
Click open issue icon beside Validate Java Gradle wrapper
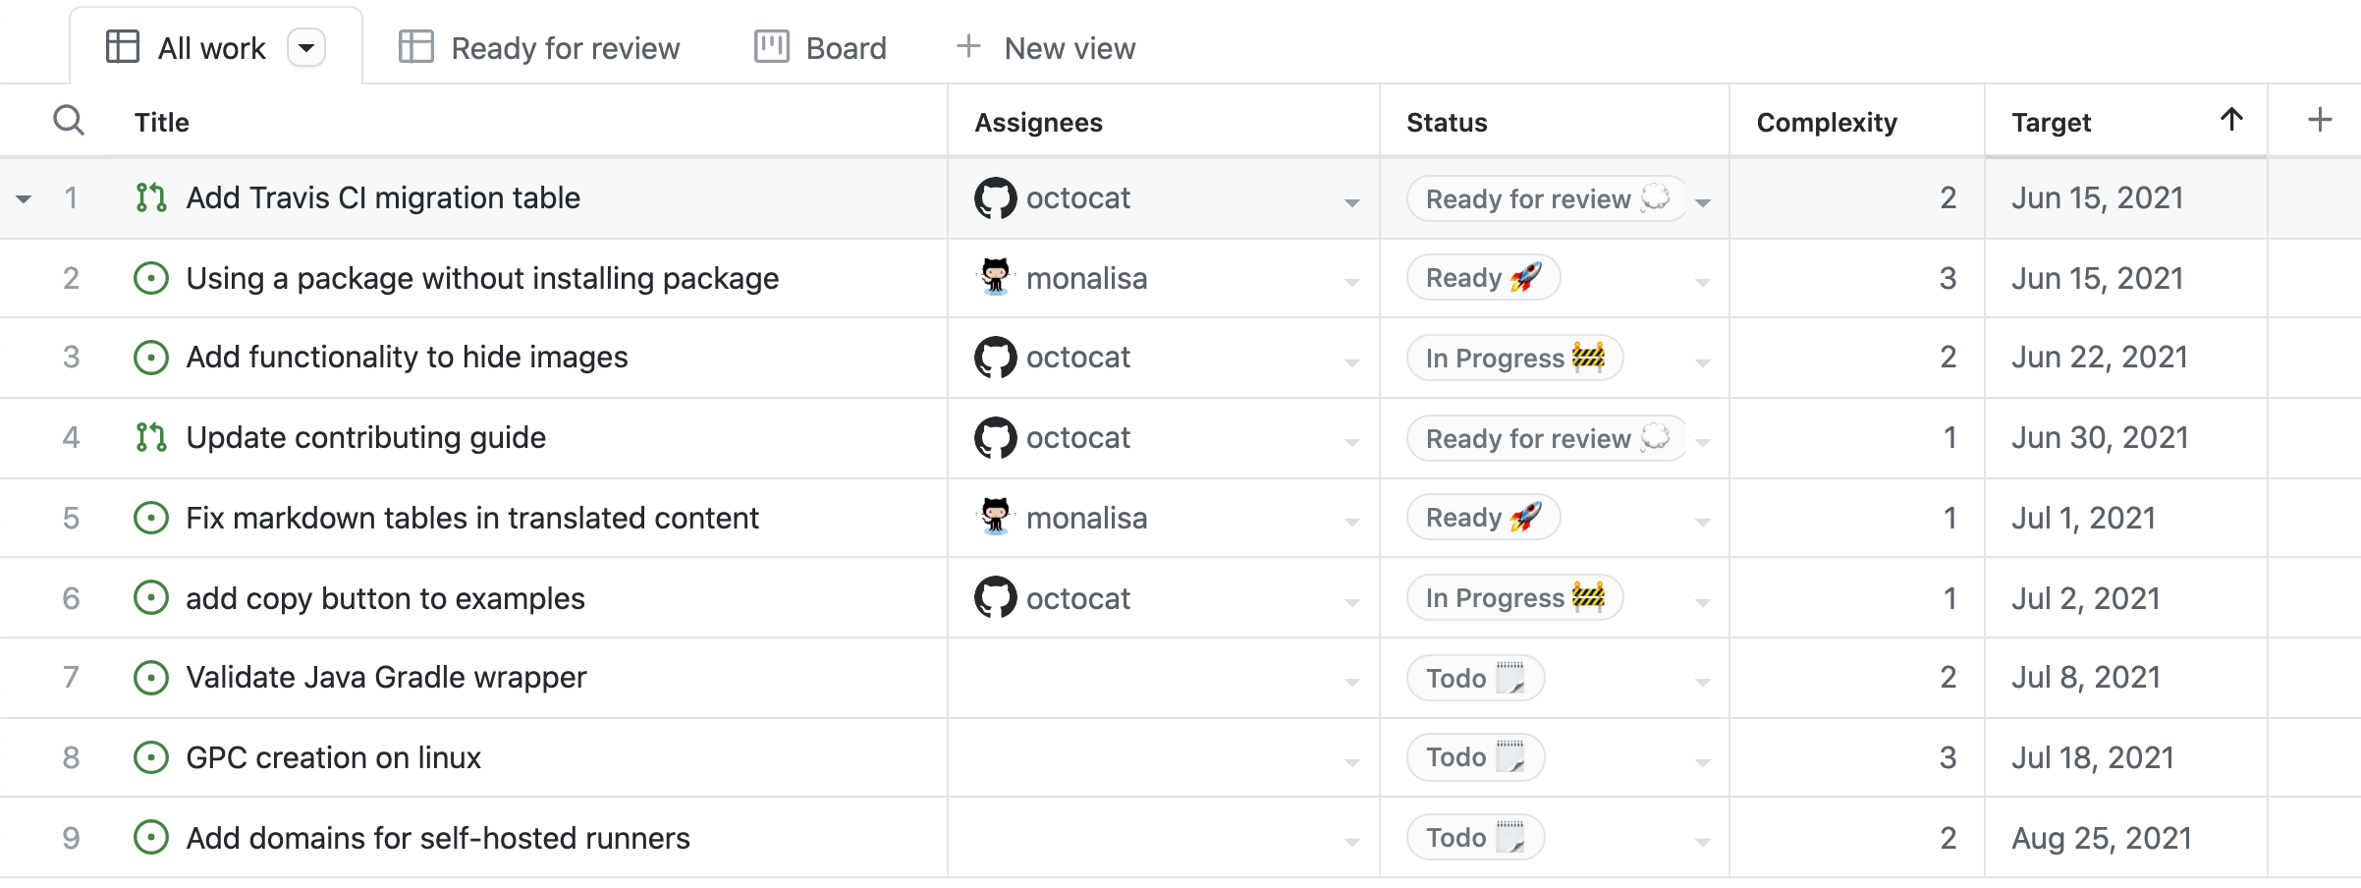point(151,678)
